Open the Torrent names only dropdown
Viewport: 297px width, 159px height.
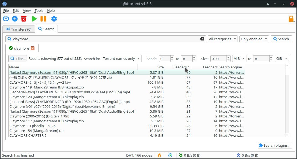tap(121, 58)
